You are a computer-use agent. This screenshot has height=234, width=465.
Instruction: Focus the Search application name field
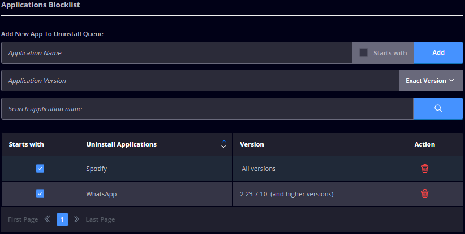click(x=207, y=108)
